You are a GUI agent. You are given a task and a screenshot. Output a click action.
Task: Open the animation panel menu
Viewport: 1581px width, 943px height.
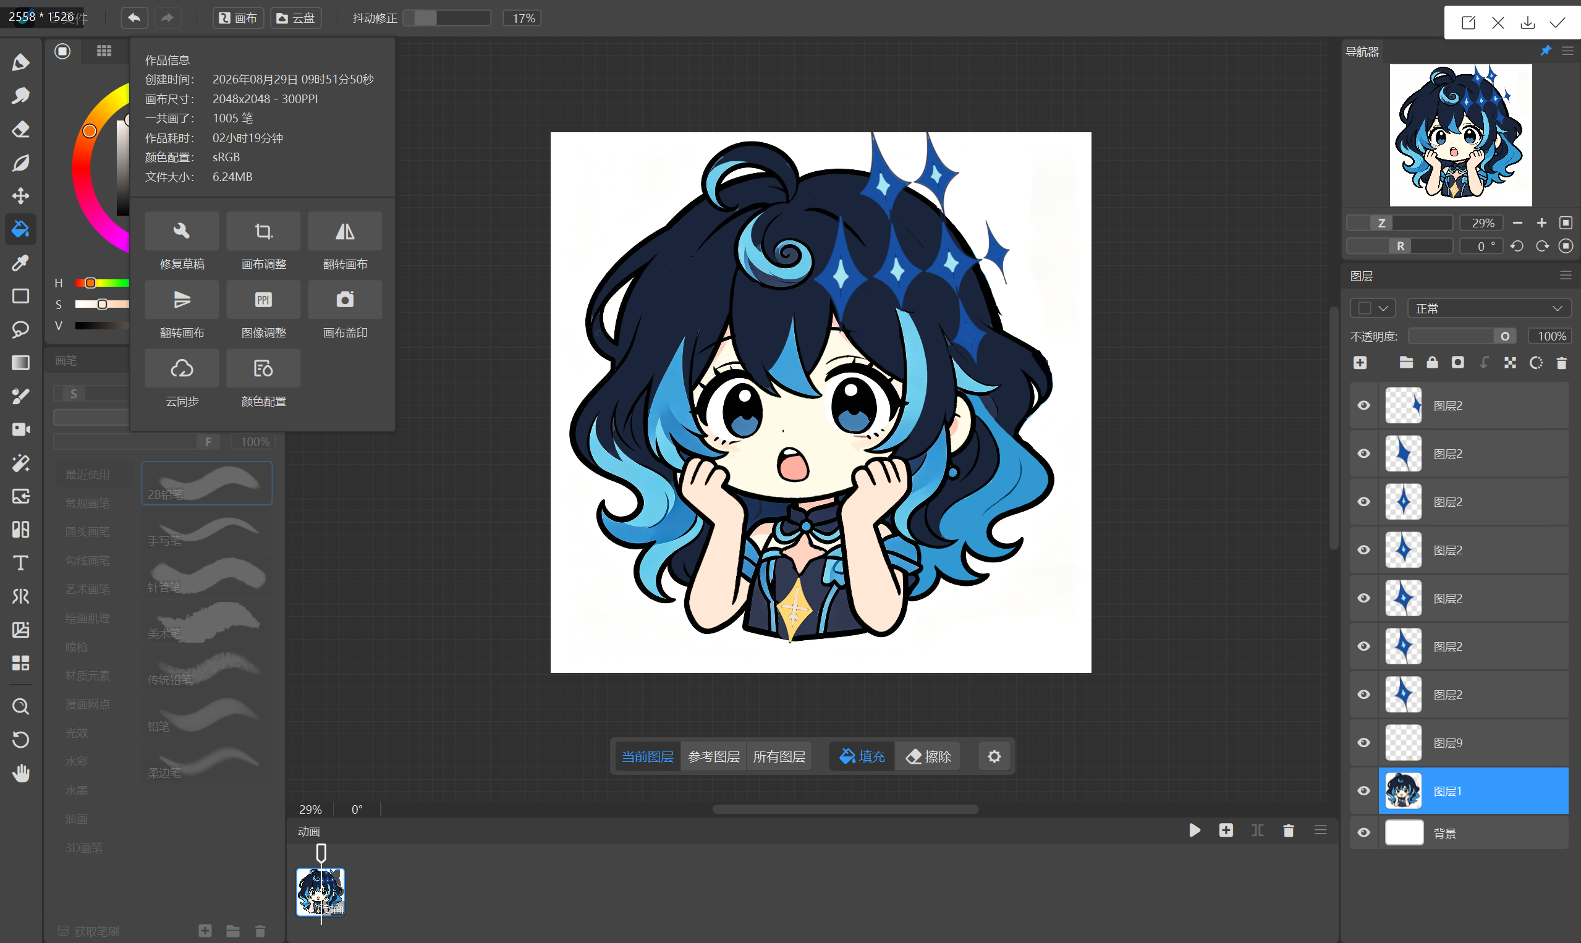point(1320,831)
